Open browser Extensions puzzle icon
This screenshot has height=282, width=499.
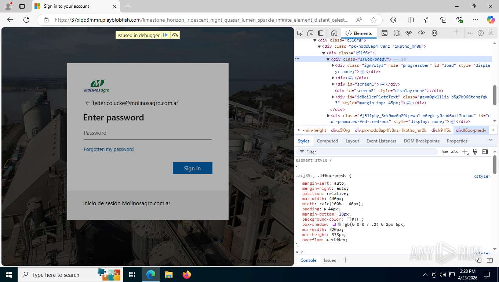pos(393,20)
